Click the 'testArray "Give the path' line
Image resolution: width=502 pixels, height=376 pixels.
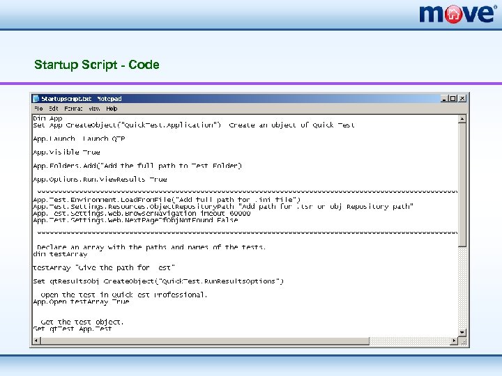[104, 267]
